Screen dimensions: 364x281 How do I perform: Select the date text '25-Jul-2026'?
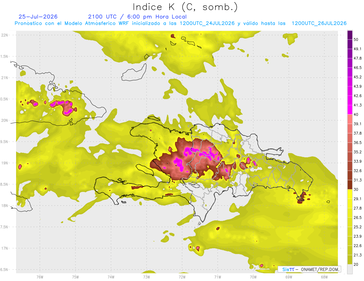pos(38,17)
